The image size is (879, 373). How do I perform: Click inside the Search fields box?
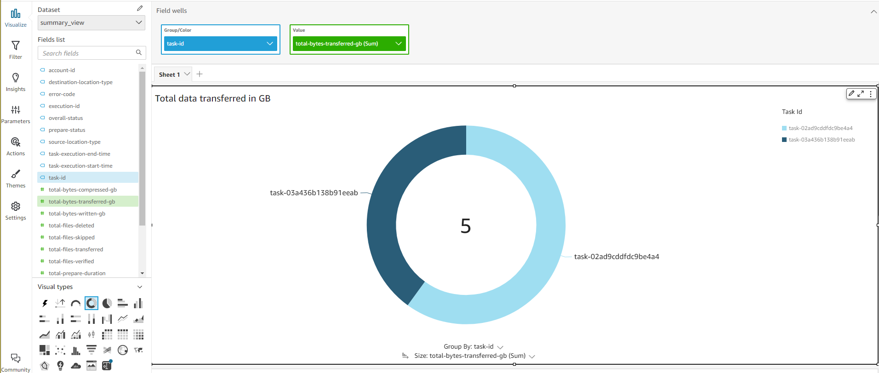[91, 53]
